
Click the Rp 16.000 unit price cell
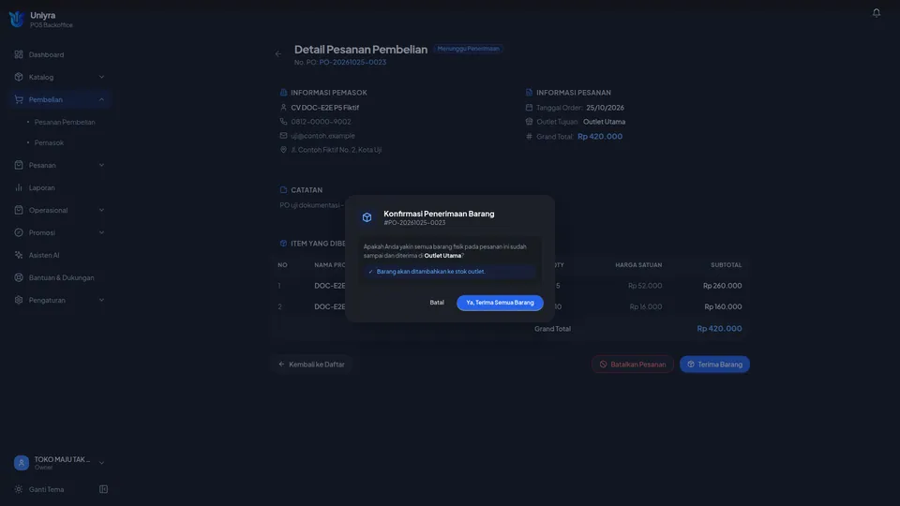[x=646, y=307]
